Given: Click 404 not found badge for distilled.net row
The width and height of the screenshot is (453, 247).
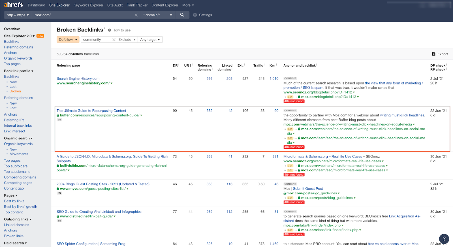Looking at the screenshot, I should pos(294,235).
